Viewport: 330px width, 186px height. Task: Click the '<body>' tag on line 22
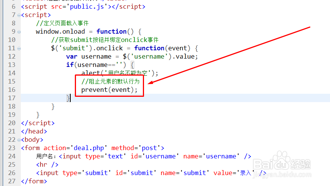pyautogui.click(x=32, y=139)
